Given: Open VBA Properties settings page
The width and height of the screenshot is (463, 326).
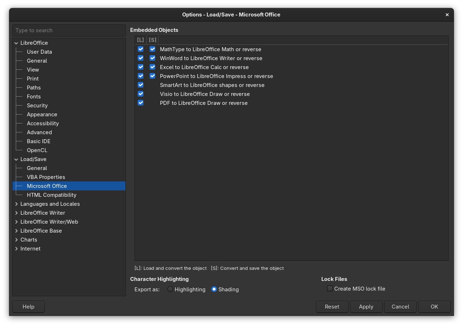Looking at the screenshot, I should click(46, 177).
